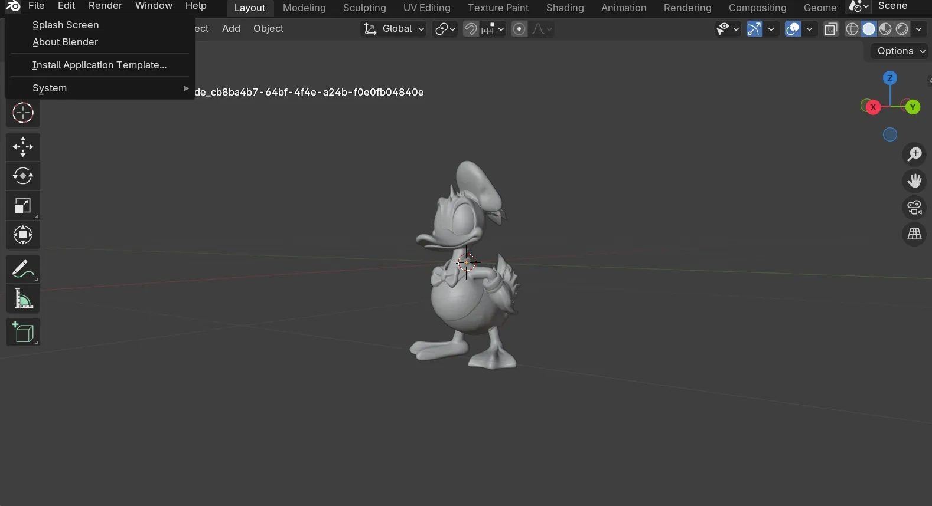Switch perspective/orthographic with grid icon
The height and width of the screenshot is (506, 932).
point(914,234)
